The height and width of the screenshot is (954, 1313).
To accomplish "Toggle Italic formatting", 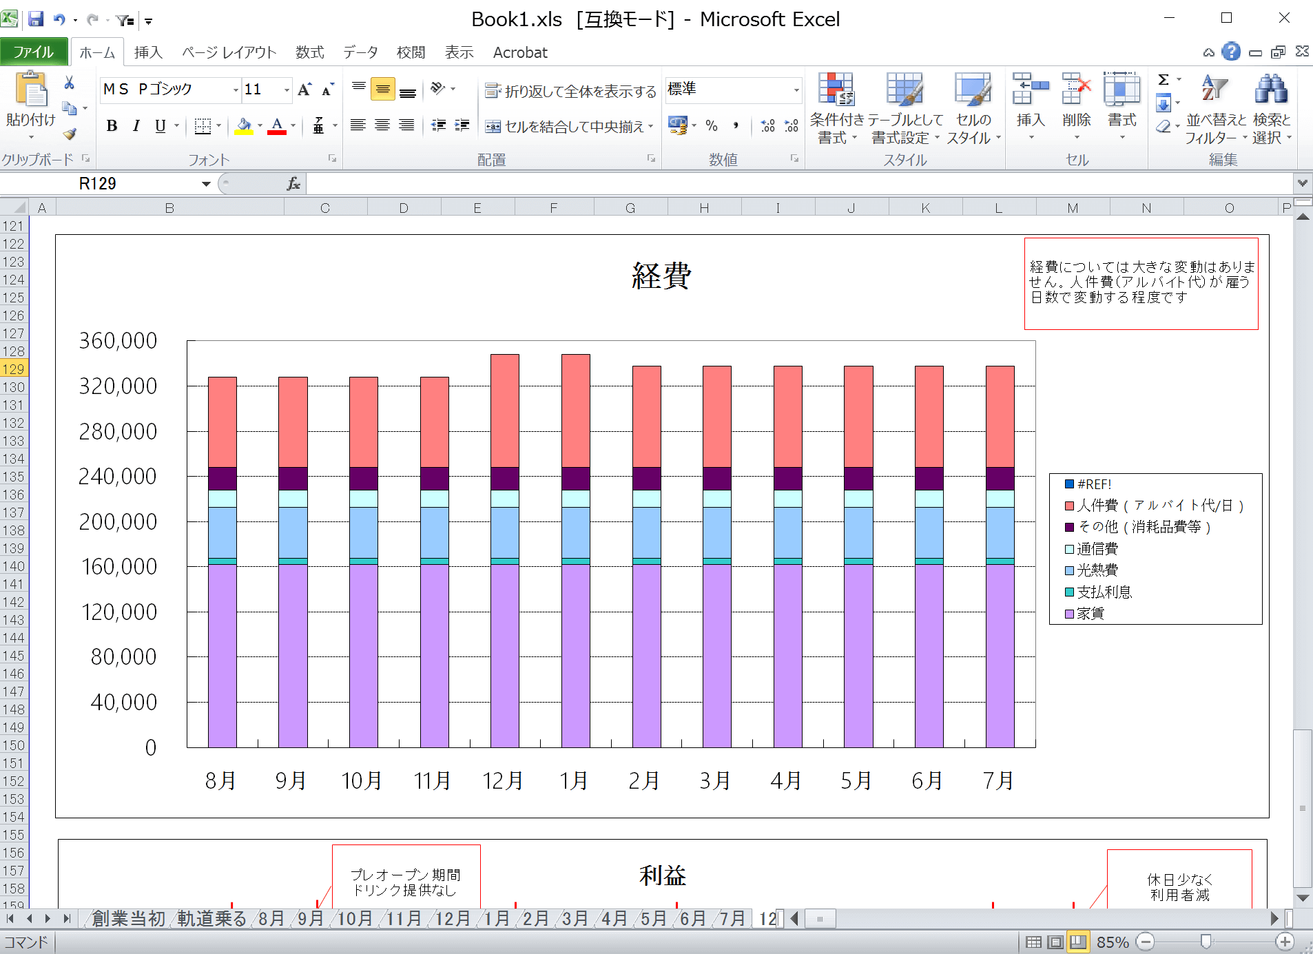I will tap(136, 126).
